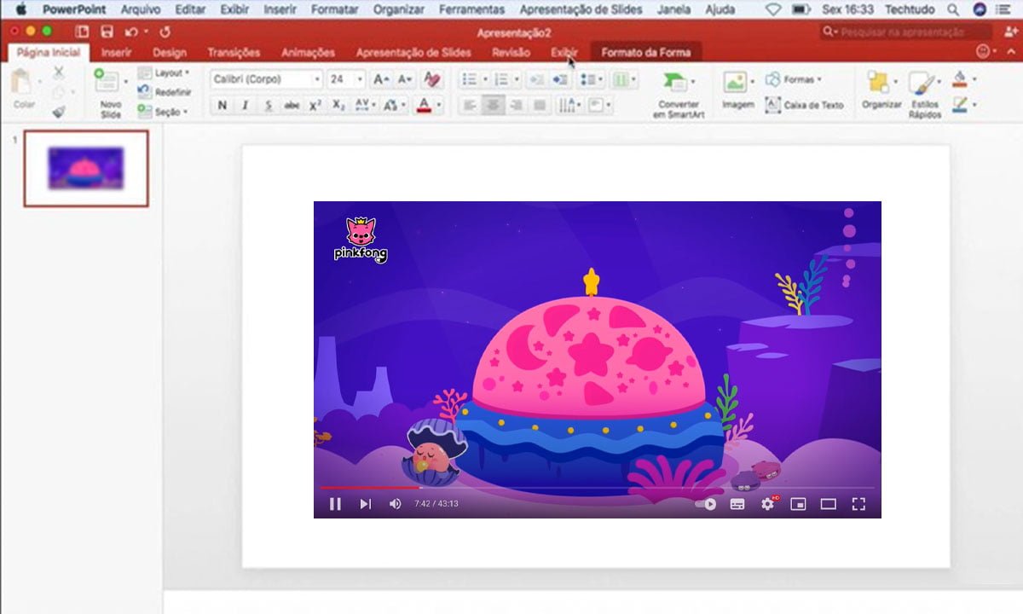1023x614 pixels.
Task: Click the smiley feedback icon
Action: click(x=983, y=51)
